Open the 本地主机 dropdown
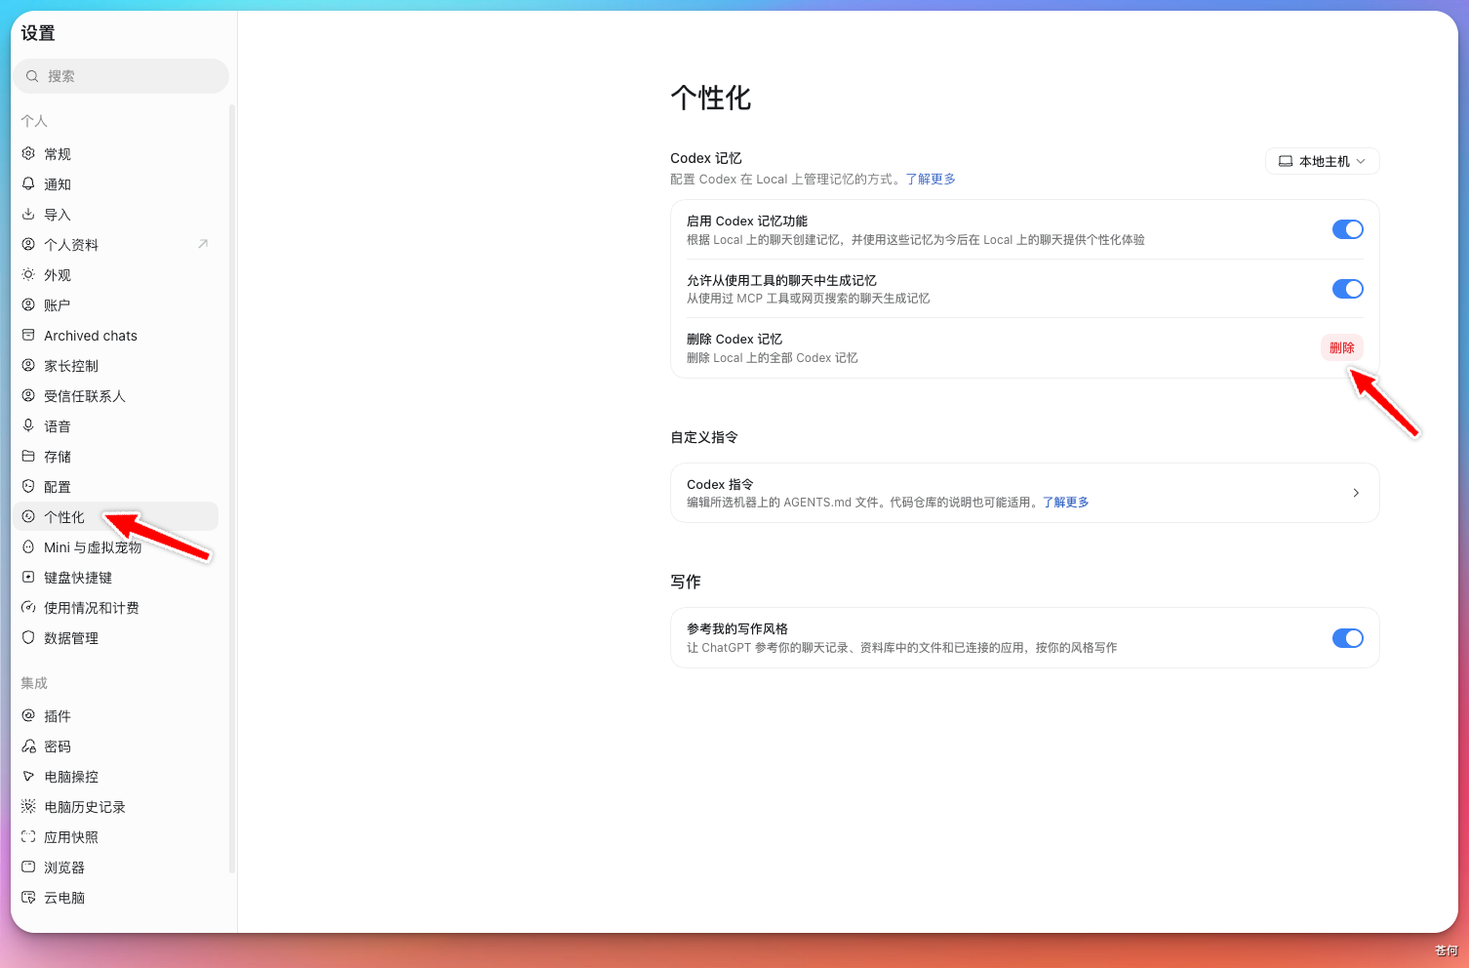This screenshot has height=968, width=1469. coord(1323,161)
